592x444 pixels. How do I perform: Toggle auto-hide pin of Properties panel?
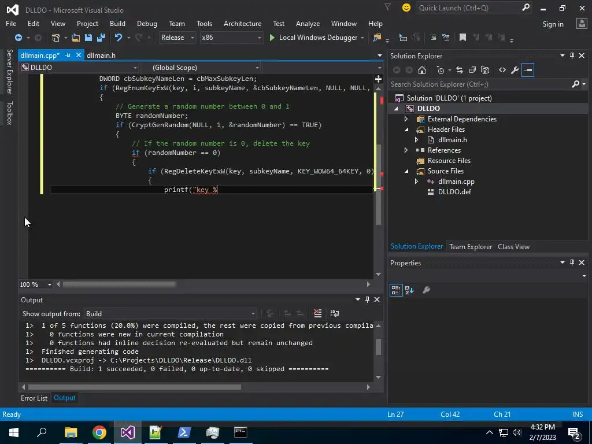click(x=572, y=262)
